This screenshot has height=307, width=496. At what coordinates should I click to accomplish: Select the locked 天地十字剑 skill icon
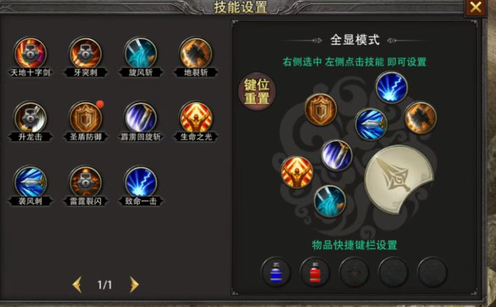point(30,54)
